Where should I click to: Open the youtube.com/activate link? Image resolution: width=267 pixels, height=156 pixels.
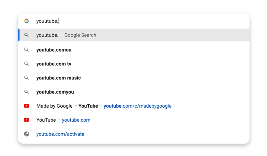coord(60,134)
